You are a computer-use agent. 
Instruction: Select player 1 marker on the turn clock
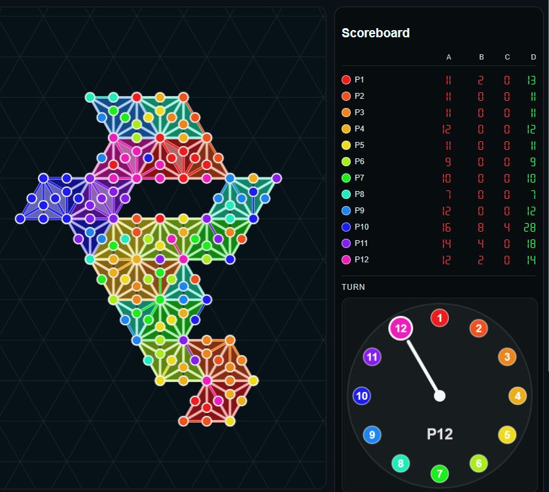tap(439, 318)
